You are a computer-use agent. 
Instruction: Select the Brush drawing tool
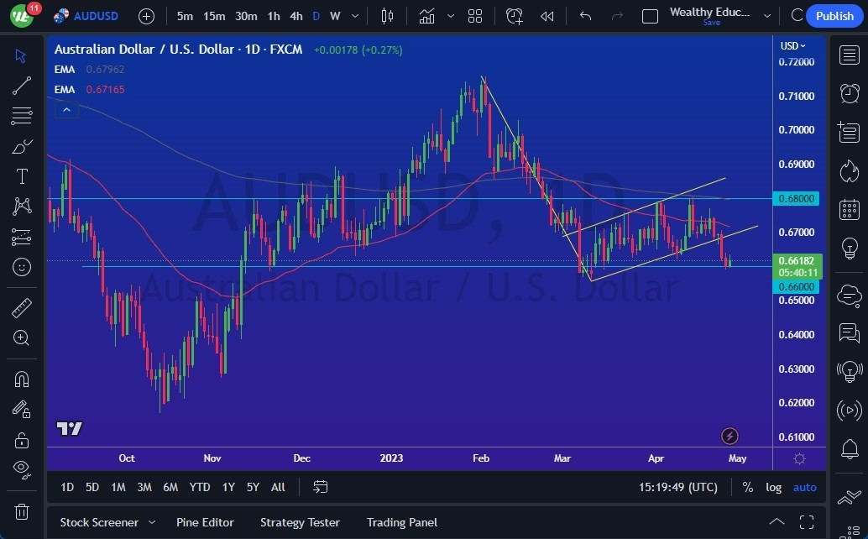pyautogui.click(x=21, y=146)
